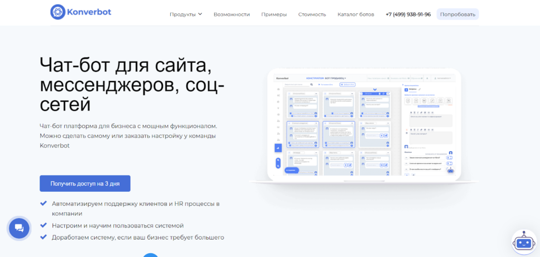Click checkmark beside "Доработаем систему"
The width and height of the screenshot is (540, 257).
pyautogui.click(x=43, y=237)
